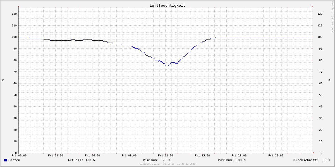Click the 'Fri 00:00' time axis label
Viewport: 335px width, 167px height.
pyautogui.click(x=19, y=156)
